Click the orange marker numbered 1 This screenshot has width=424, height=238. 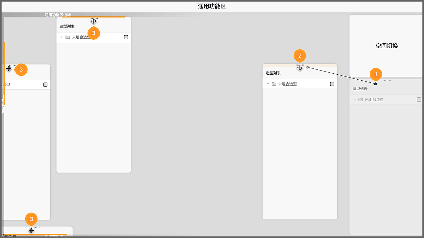[376, 74]
